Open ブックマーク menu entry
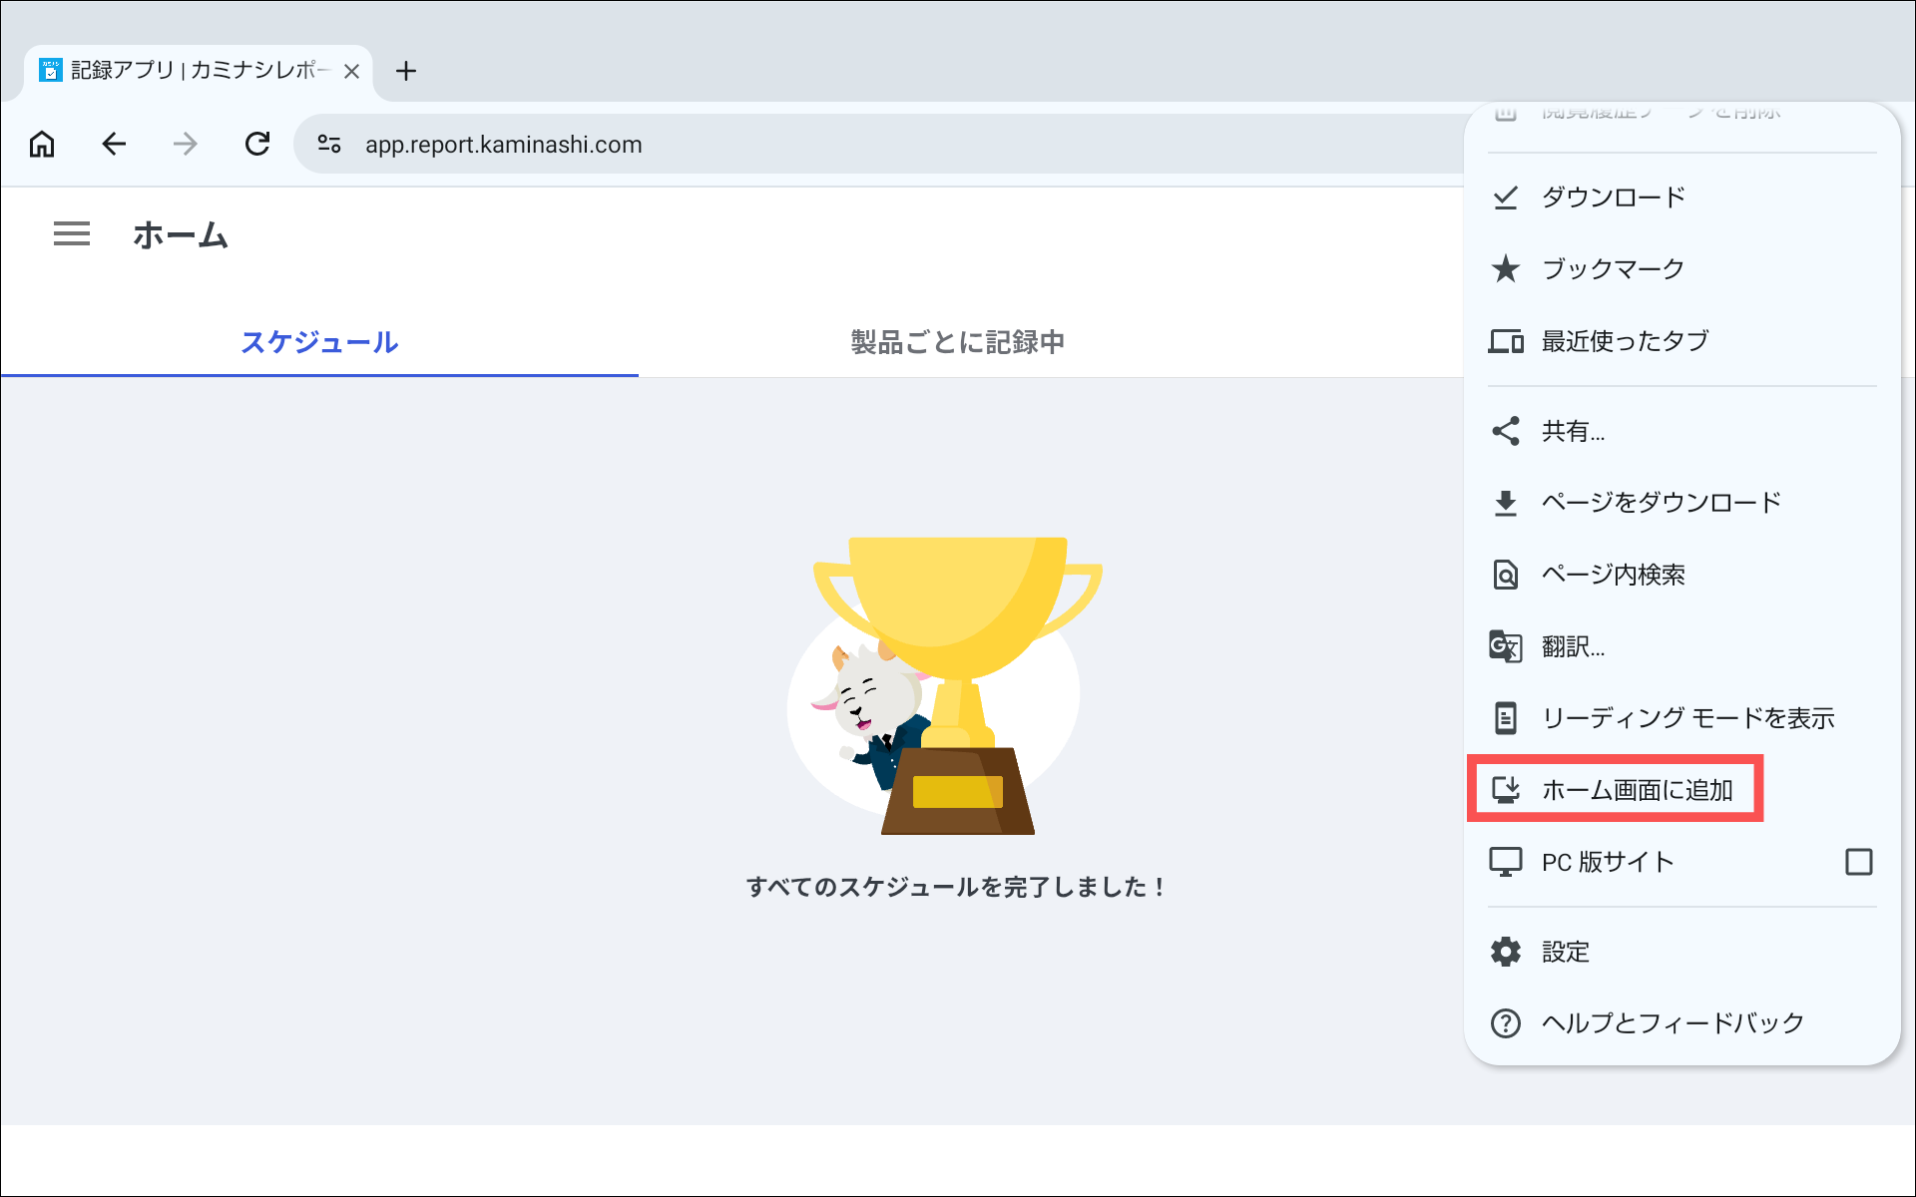Screen dimensions: 1916x1197 [x=1613, y=269]
